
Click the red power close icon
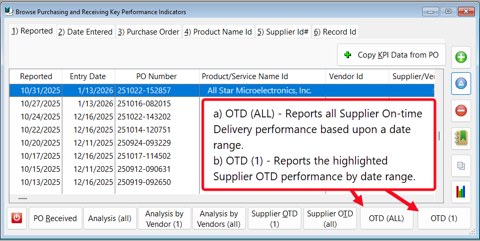pyautogui.click(x=17, y=218)
